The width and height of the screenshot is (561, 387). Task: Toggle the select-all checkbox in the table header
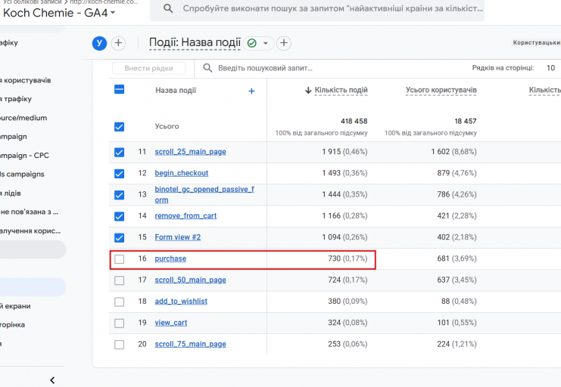click(x=119, y=90)
